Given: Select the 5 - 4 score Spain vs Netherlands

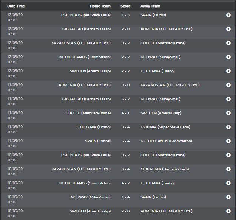Looking at the screenshot, I should (125, 141).
